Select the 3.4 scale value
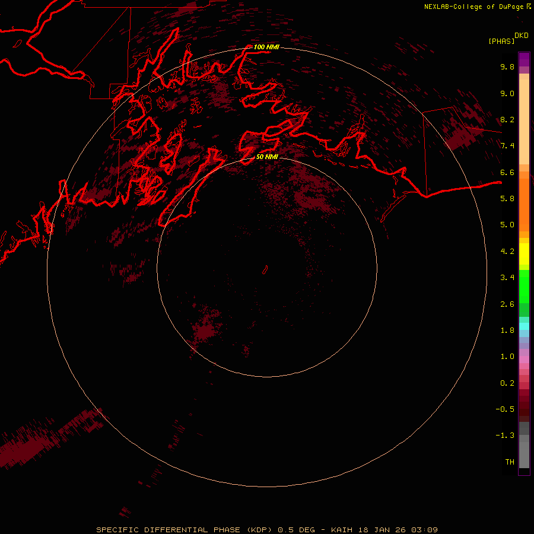The width and height of the screenshot is (534, 534). [x=507, y=278]
